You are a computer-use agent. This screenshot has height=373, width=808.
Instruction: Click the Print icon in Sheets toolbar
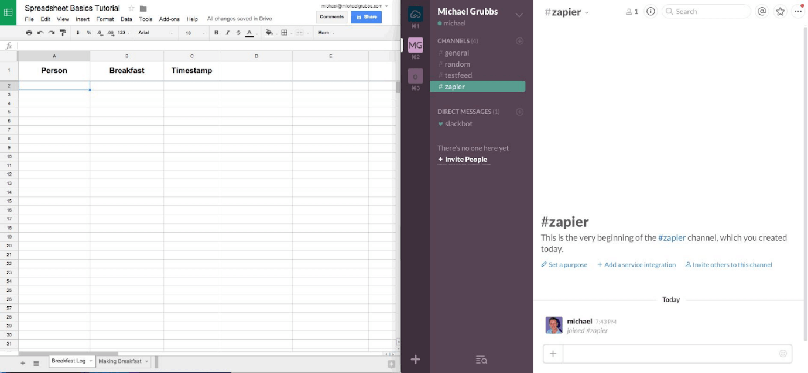tap(29, 33)
